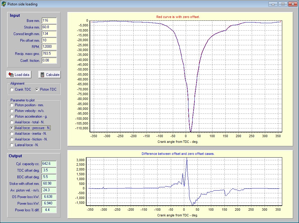299x223 pixels.
Task: Select Piston acceleration - g. plot
Action: click(x=12, y=116)
